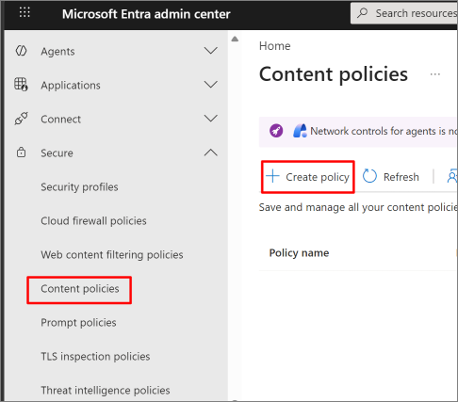Click the Connect plug icon
The image size is (458, 402).
[x=21, y=119]
